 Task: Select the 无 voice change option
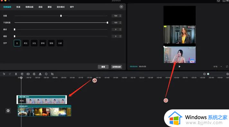(17, 43)
